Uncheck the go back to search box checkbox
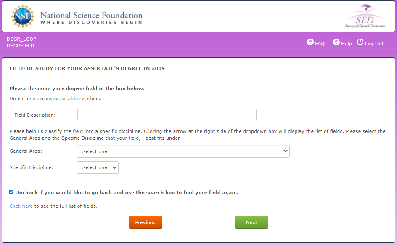The image size is (397, 245). tap(11, 192)
